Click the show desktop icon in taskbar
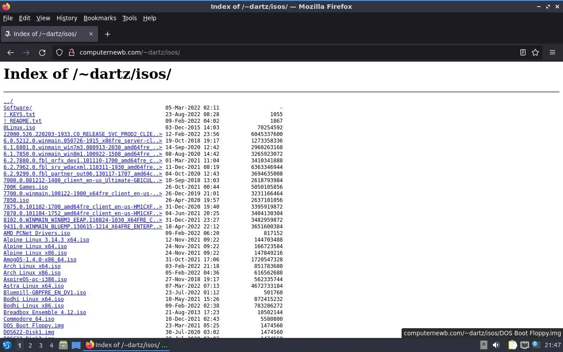The height and width of the screenshot is (352, 563). coord(76,345)
